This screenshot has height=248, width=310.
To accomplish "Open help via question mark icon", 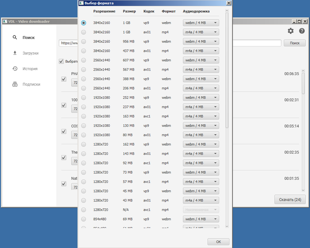I will pyautogui.click(x=302, y=31).
